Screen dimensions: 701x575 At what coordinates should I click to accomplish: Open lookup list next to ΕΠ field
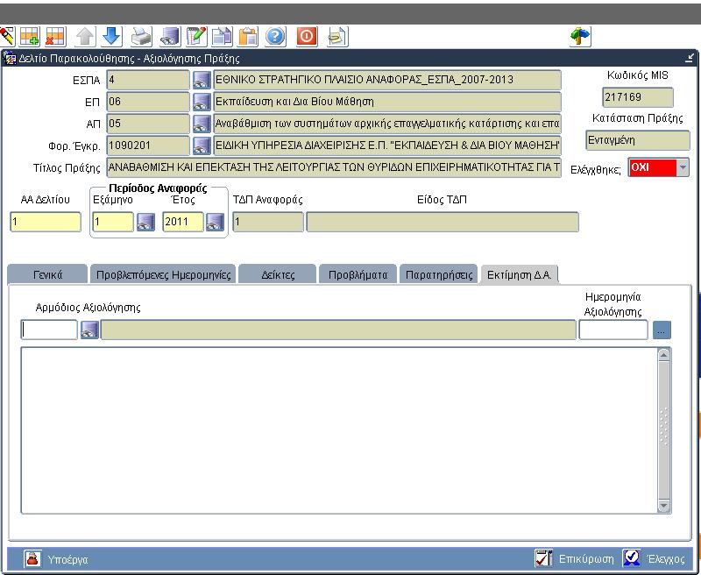(x=202, y=102)
